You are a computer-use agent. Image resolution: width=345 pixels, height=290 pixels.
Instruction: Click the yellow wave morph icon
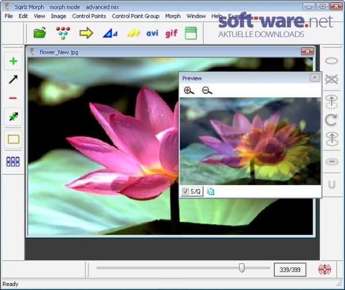click(133, 33)
